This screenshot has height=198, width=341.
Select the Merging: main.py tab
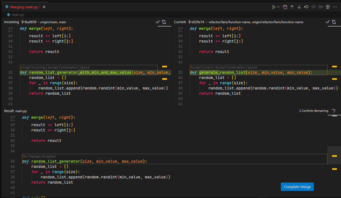23,7
